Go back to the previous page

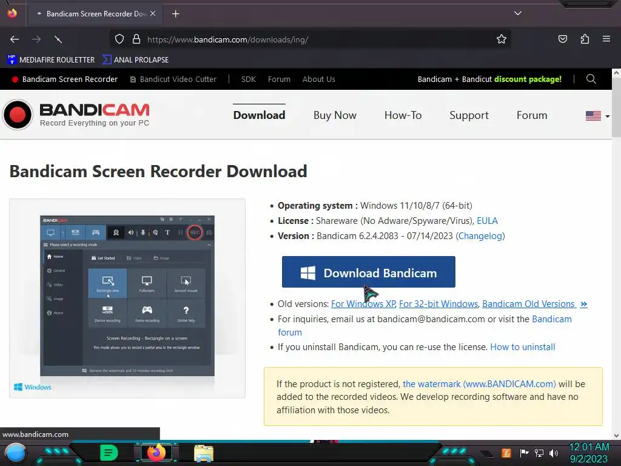pyautogui.click(x=15, y=39)
